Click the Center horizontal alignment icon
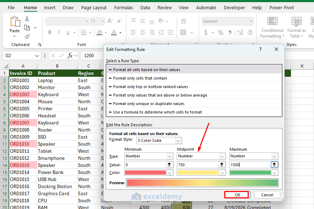The image size is (314, 209). coord(143,32)
